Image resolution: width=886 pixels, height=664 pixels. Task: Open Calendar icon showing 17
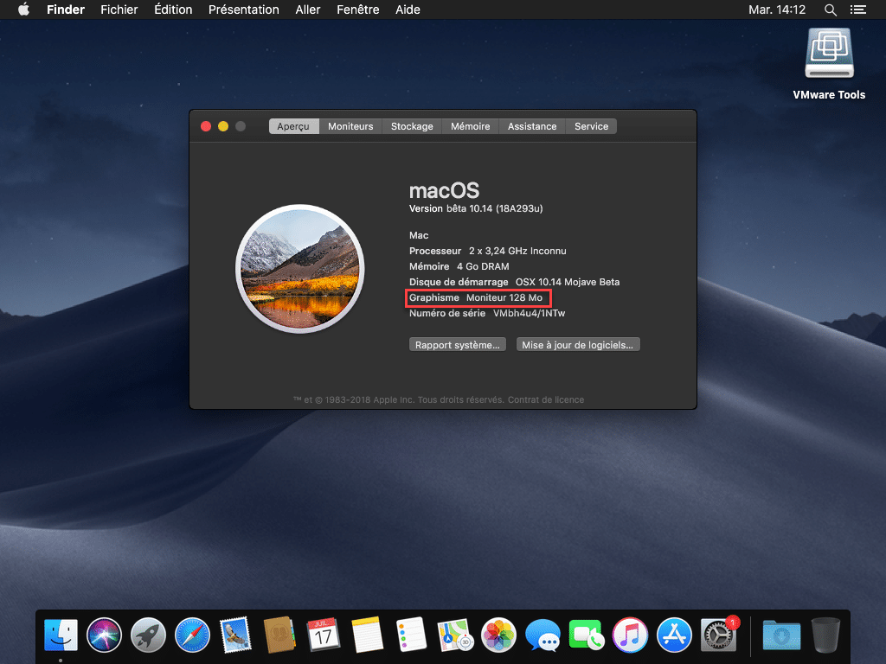(324, 635)
